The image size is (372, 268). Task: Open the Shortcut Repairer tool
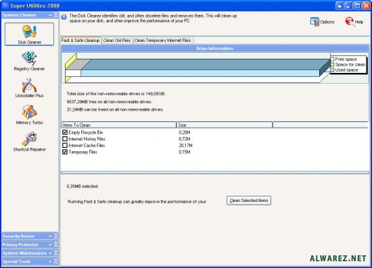click(29, 142)
